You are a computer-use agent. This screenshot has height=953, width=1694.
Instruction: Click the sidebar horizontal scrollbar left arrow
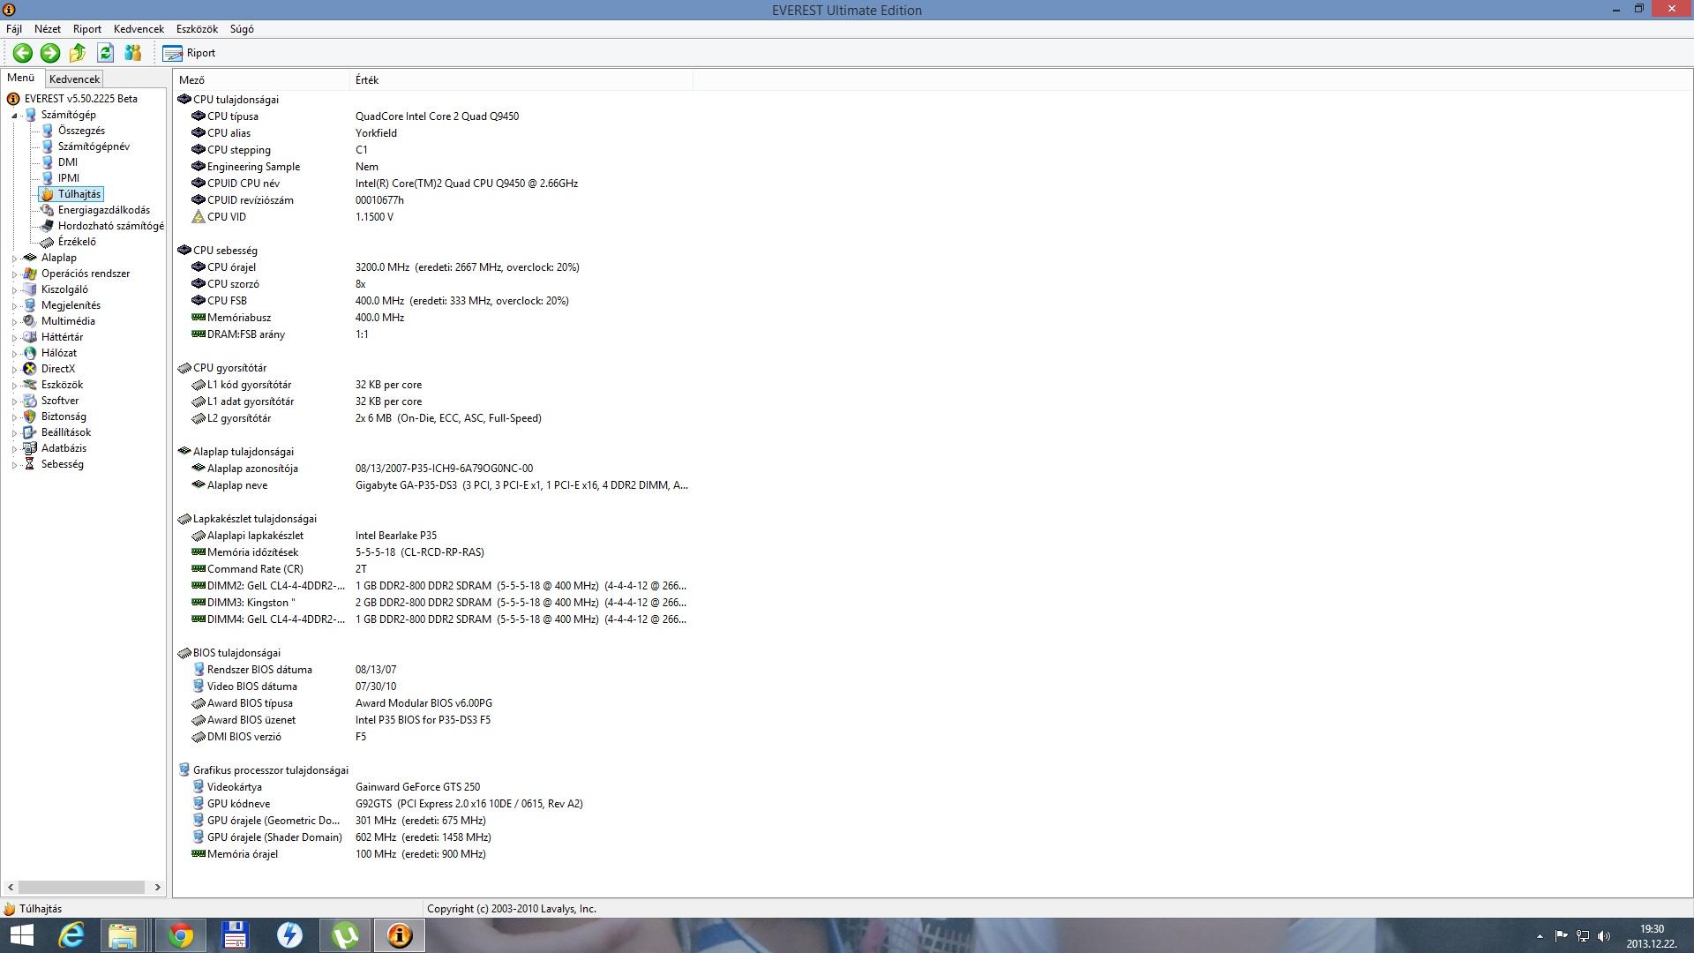11,888
